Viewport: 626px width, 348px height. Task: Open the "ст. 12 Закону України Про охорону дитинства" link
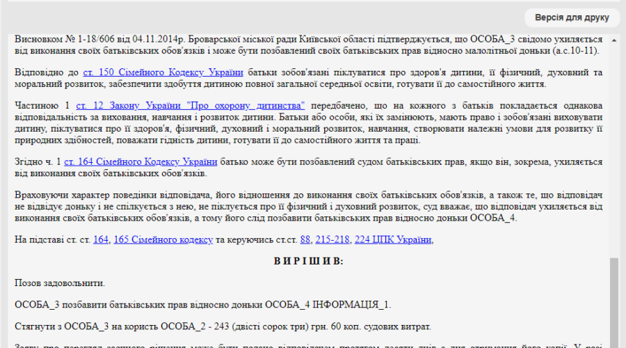click(x=190, y=106)
